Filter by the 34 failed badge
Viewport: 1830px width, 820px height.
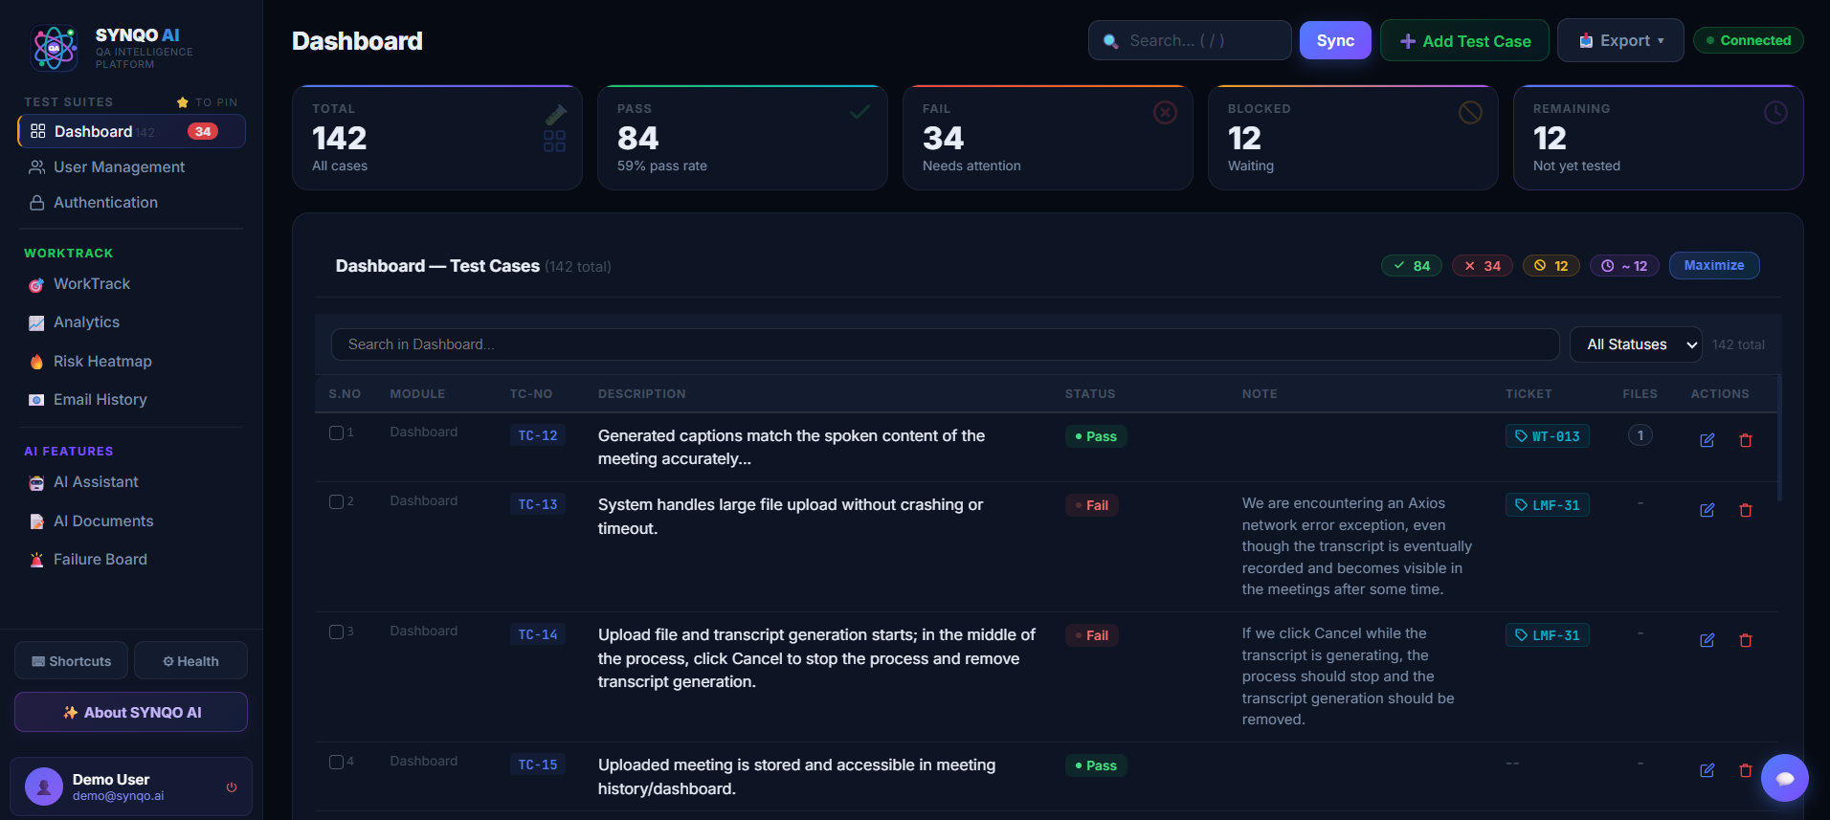1483,266
